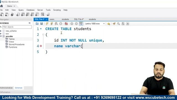Image resolution: width=177 pixels, height=100 pixels.
Task: Toggle the auto-commit mode button
Action: click(x=81, y=24)
